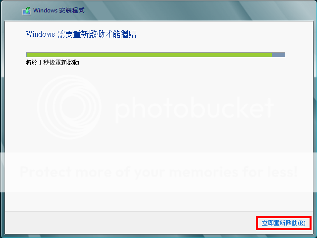Viewport: 317px width, 238px height.
Task: Click the countdown text '將於 1 秒後重新啟動'
Action: [52, 63]
